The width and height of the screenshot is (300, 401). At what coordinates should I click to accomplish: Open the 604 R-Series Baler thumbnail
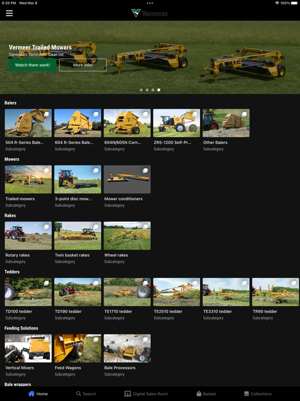[78, 123]
